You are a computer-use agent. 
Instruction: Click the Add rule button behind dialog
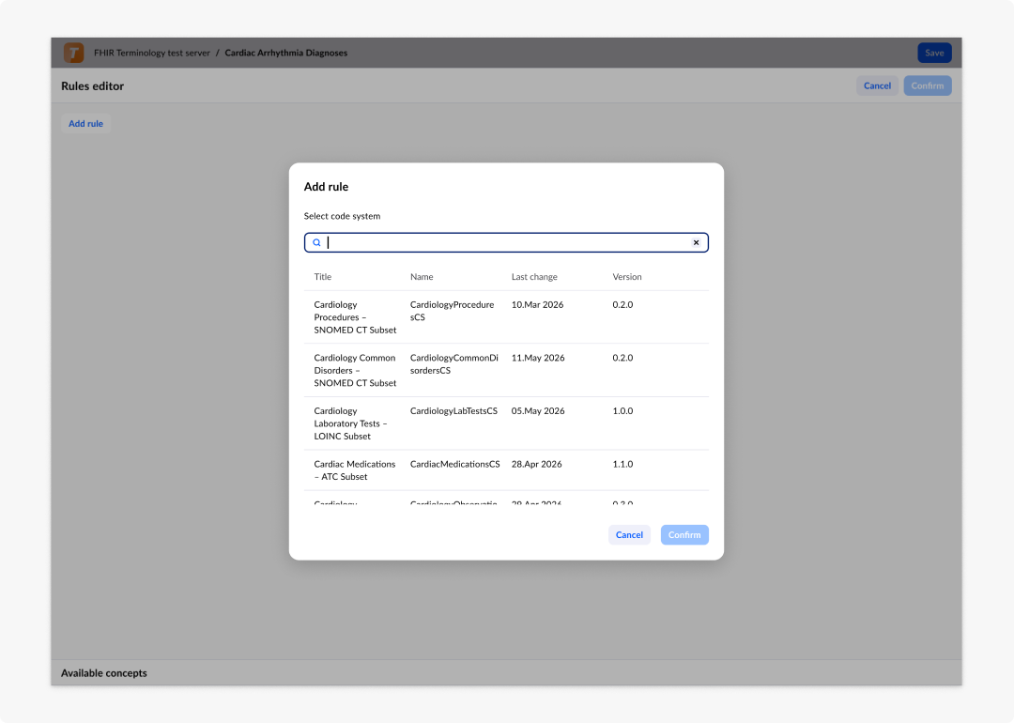click(86, 124)
